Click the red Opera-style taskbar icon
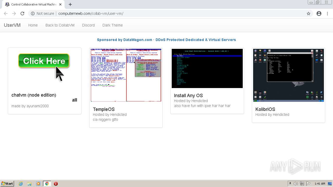333x187 pixels. (x=56, y=184)
